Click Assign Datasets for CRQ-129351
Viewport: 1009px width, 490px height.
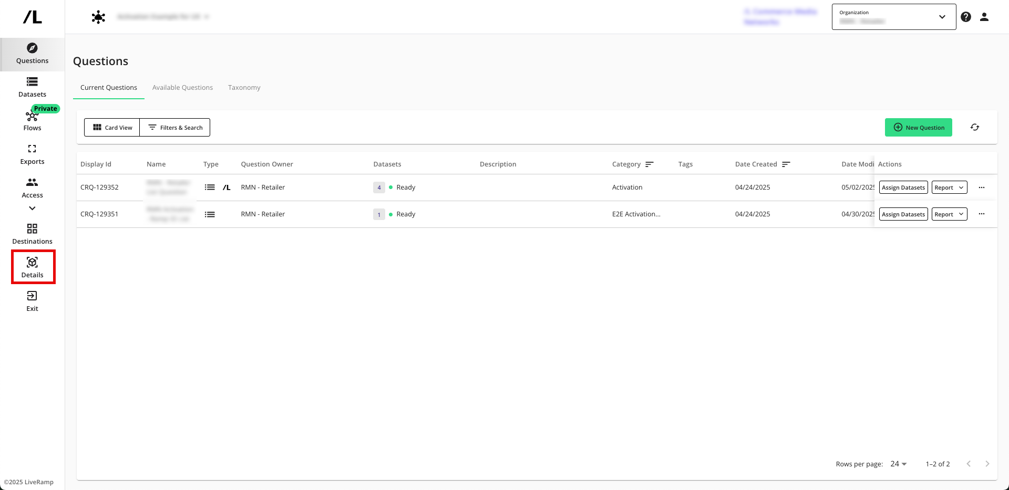(x=903, y=214)
